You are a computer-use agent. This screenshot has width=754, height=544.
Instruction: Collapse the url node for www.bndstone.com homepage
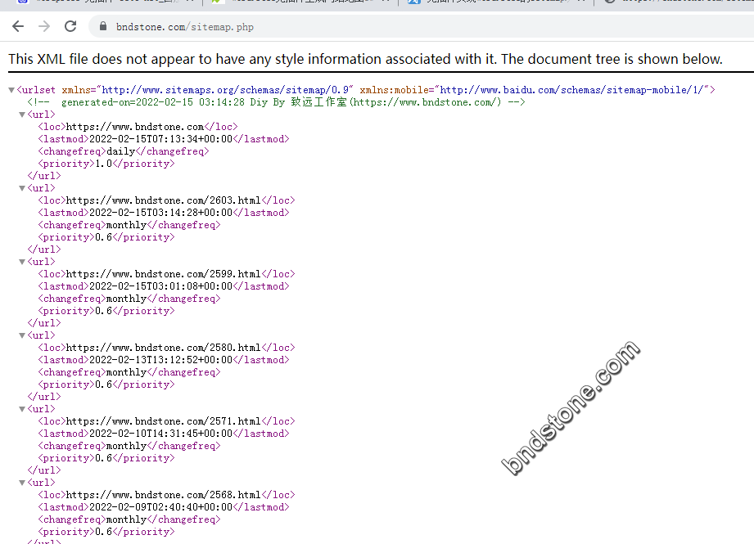[22, 115]
